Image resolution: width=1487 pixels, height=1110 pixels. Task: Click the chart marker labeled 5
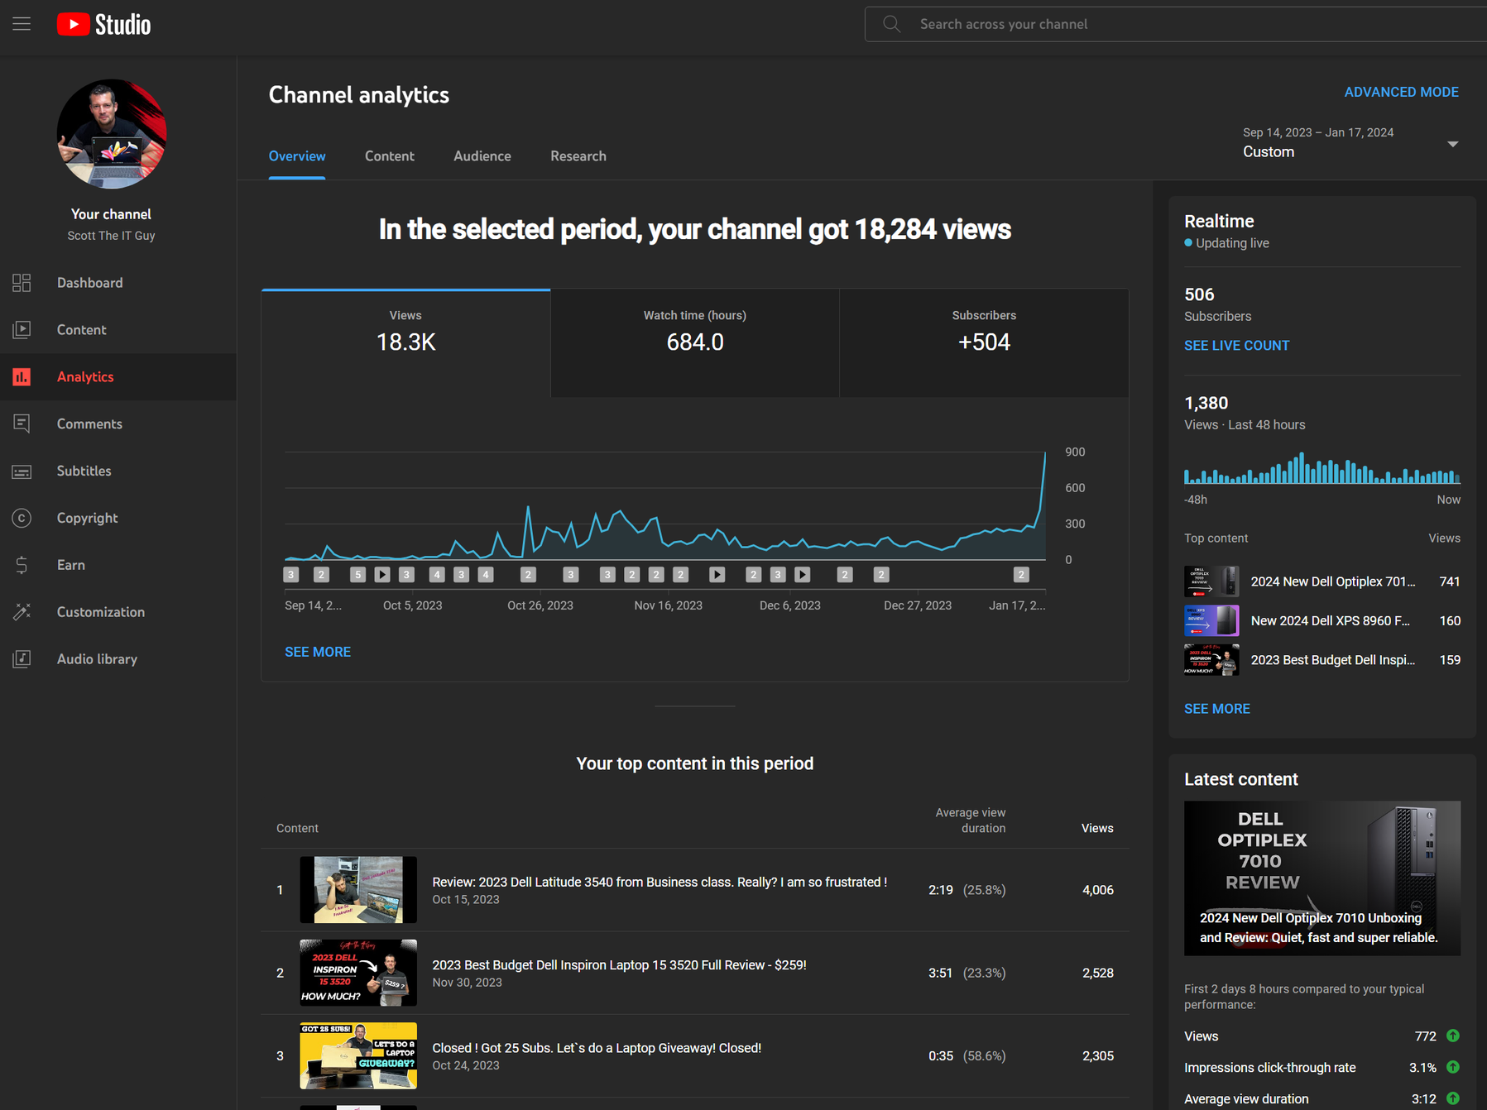point(357,574)
